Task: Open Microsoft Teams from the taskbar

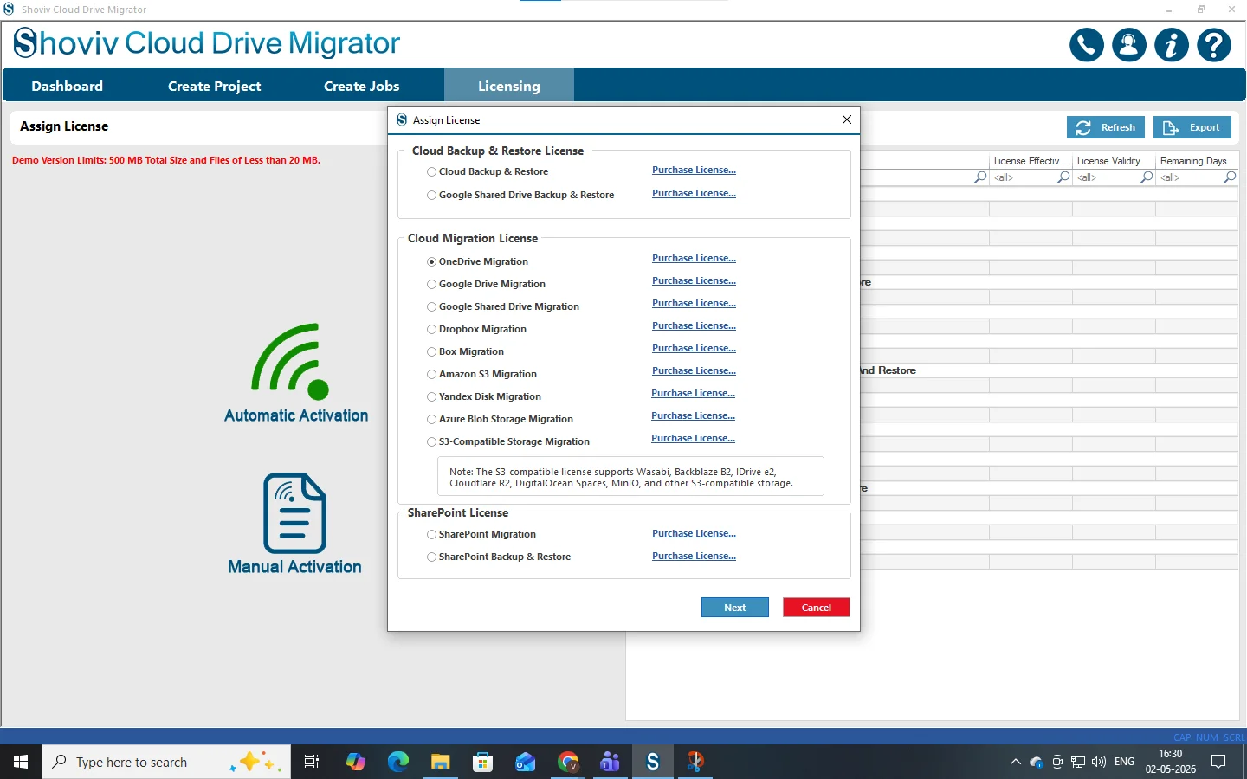Action: [x=611, y=762]
